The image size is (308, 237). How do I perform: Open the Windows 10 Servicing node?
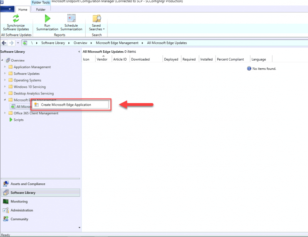point(30,87)
